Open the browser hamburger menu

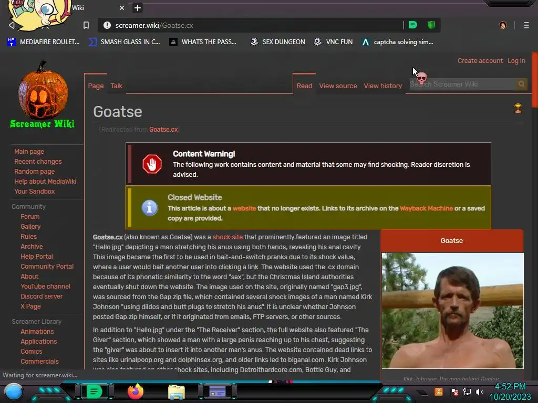[526, 25]
